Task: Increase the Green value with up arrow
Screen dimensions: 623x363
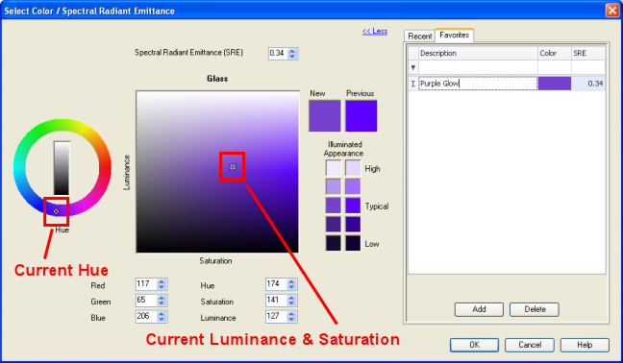Action: point(162,298)
